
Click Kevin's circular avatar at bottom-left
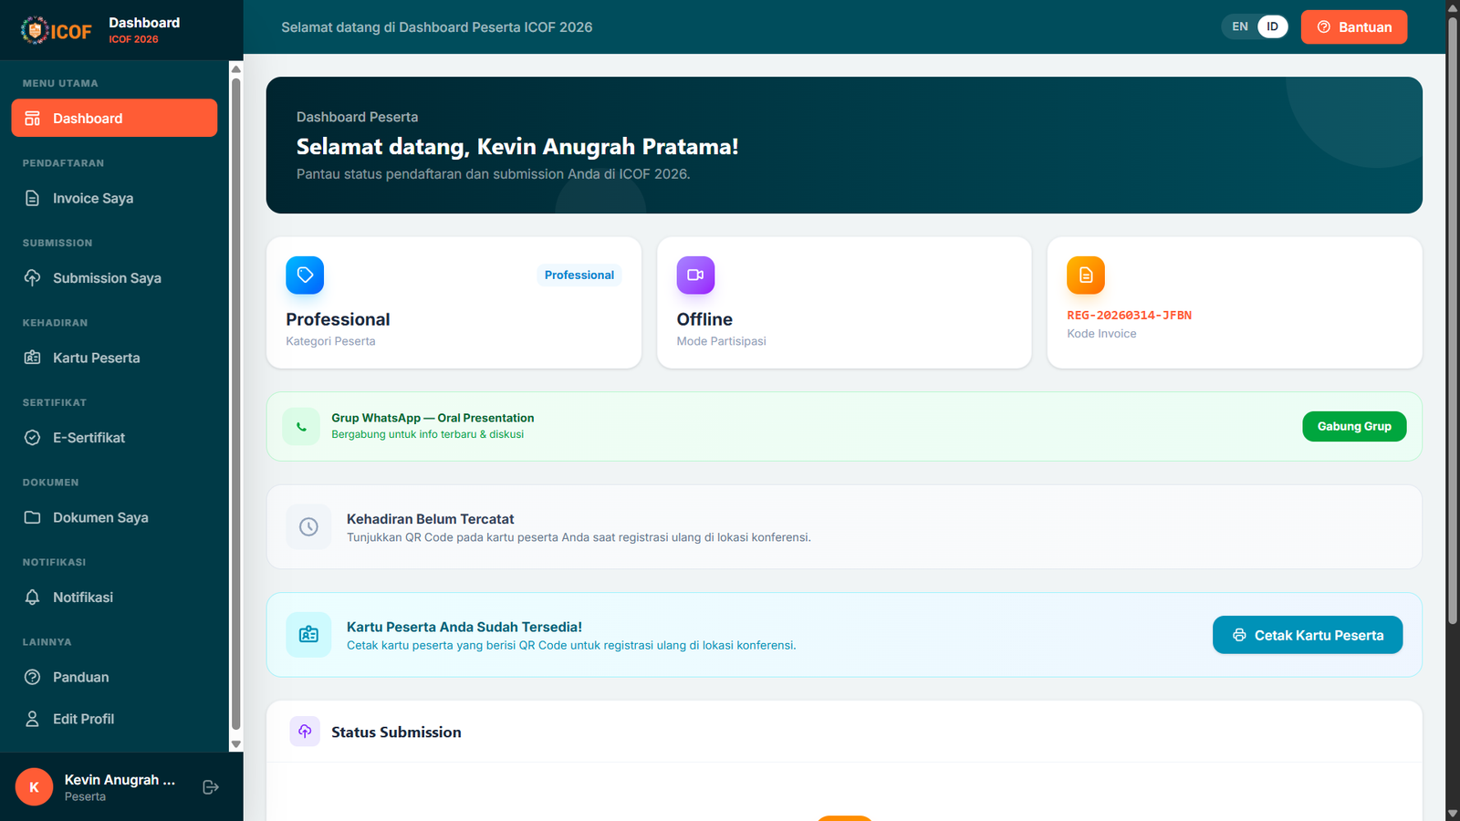coord(34,786)
